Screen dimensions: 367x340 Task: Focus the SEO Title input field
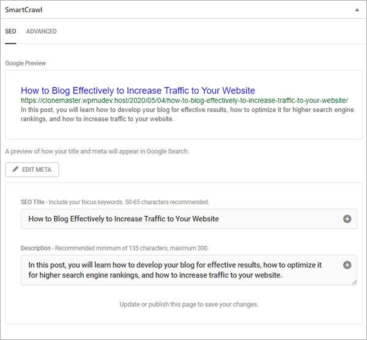click(x=189, y=219)
